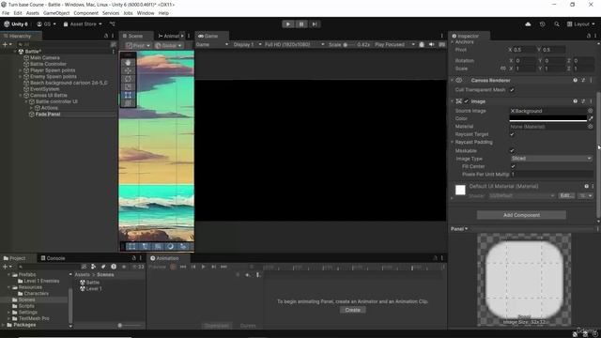Toggle Fill Center checkbox
Image resolution: width=601 pixels, height=338 pixels.
513,166
